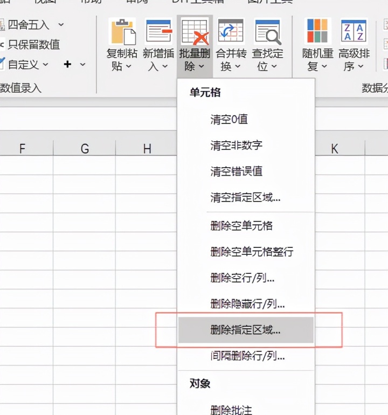The height and width of the screenshot is (415, 388).
Task: Select column G header
Action: (x=85, y=148)
